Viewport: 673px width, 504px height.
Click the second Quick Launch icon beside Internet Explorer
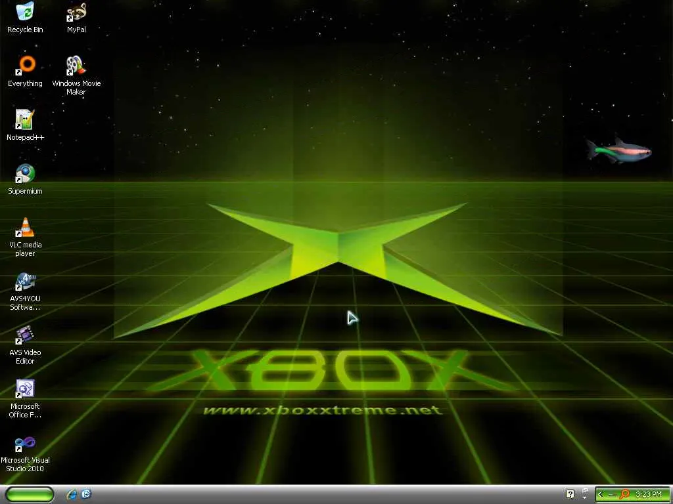coord(86,494)
